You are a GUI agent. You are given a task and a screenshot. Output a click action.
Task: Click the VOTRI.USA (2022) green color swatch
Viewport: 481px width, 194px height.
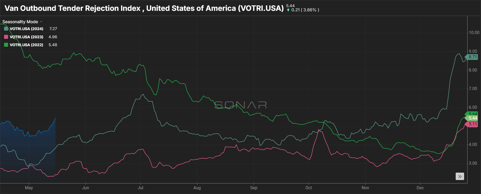(6, 45)
